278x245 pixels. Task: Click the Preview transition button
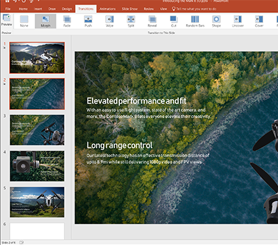6,20
